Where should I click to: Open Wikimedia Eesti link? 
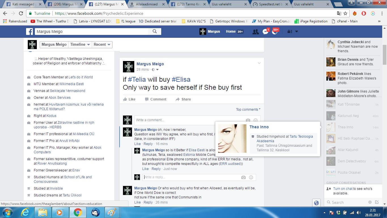(72, 84)
